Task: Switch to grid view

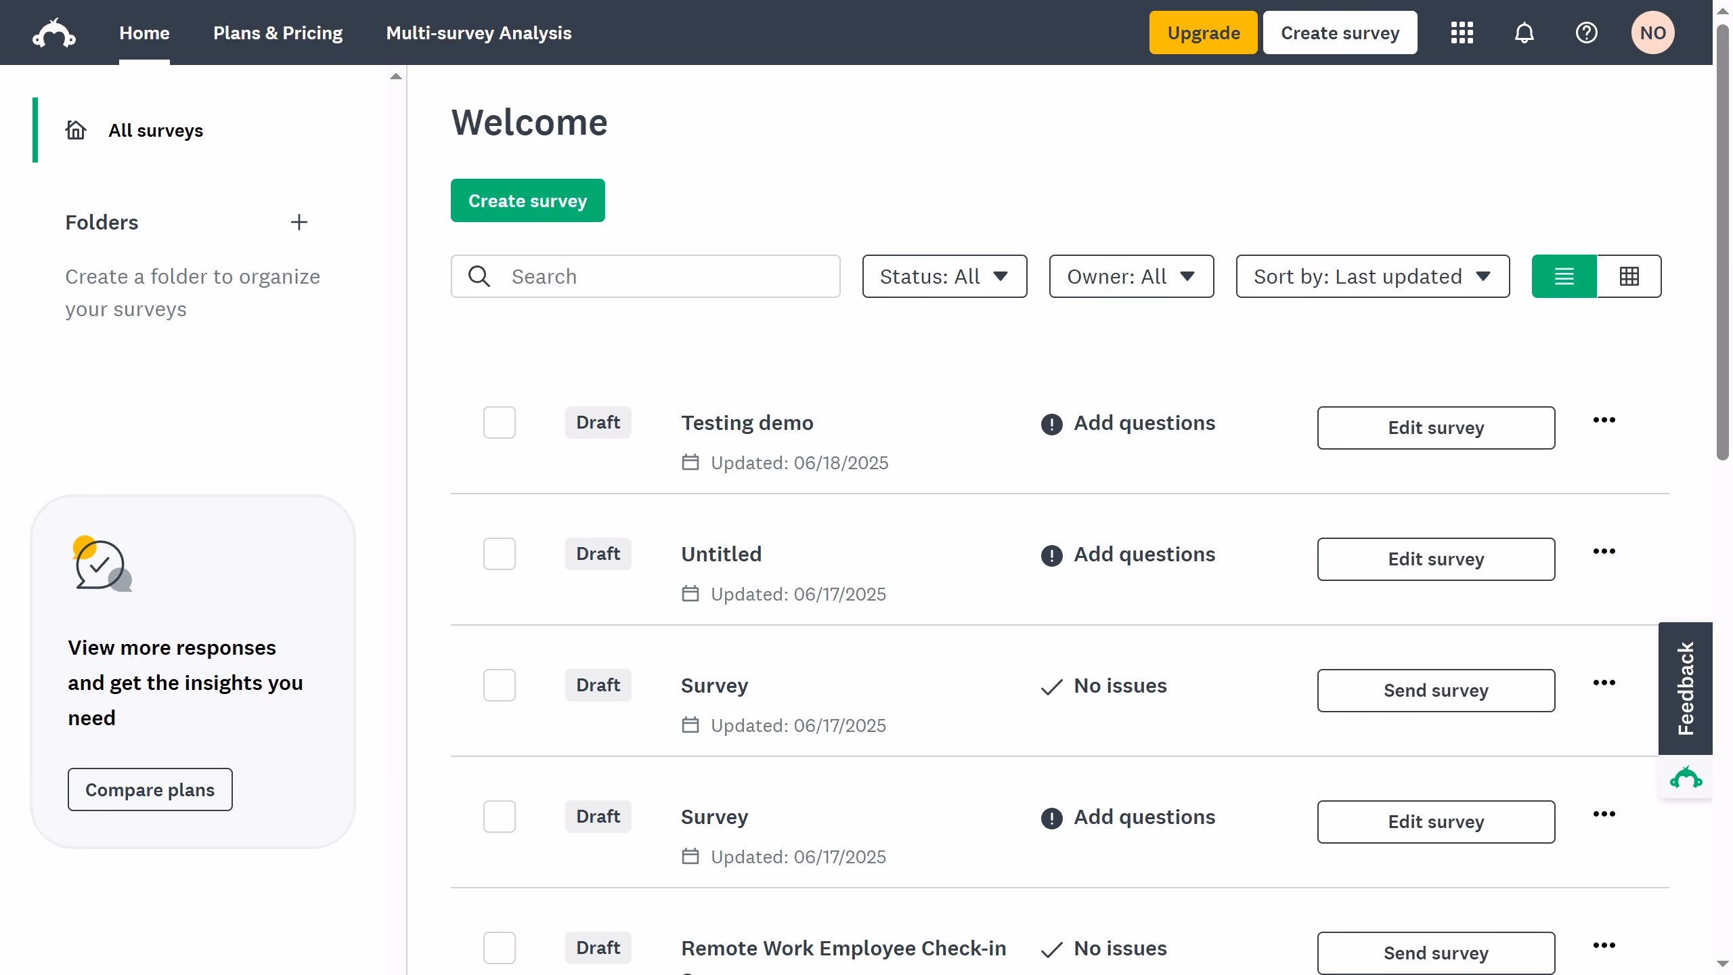Action: click(x=1629, y=276)
